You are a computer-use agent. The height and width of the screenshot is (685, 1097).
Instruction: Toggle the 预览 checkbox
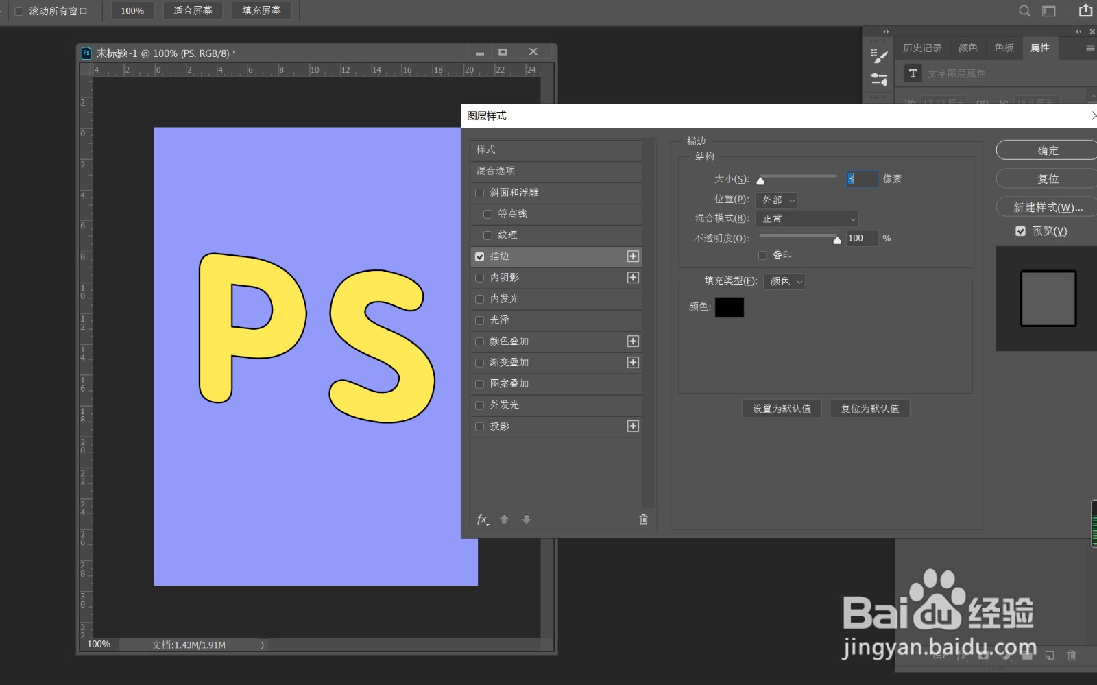[1020, 231]
